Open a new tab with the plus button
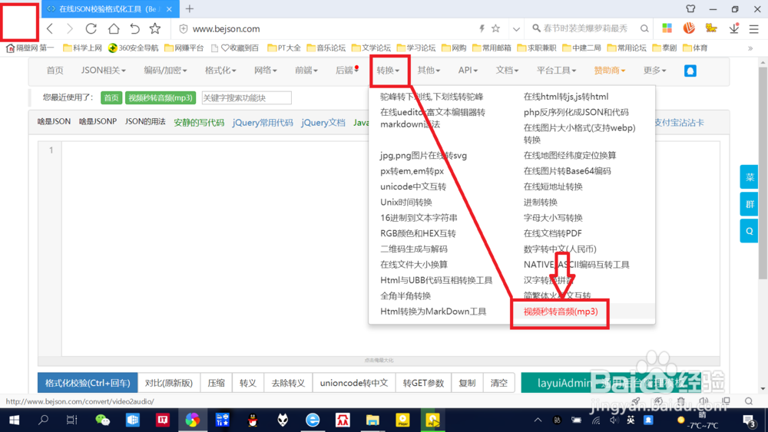The width and height of the screenshot is (768, 432). pos(190,8)
